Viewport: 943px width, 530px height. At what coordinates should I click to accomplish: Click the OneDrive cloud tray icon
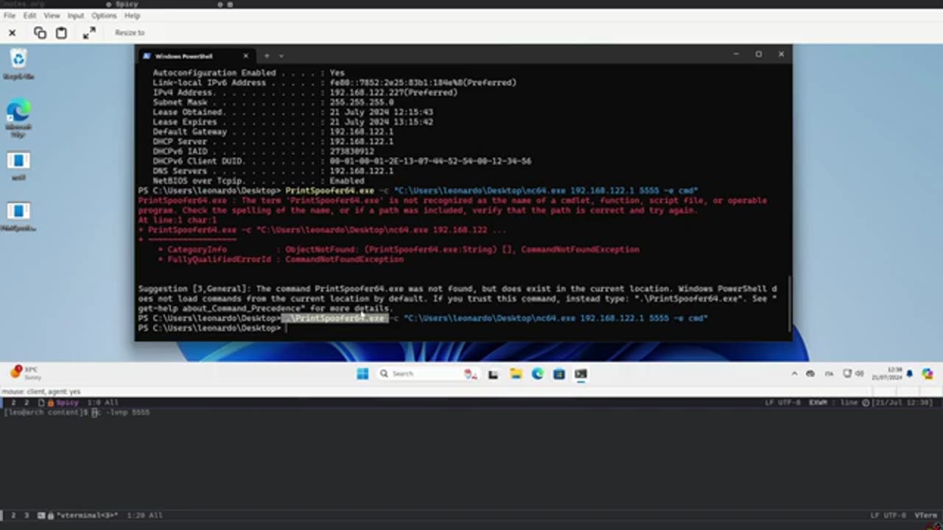coord(810,374)
